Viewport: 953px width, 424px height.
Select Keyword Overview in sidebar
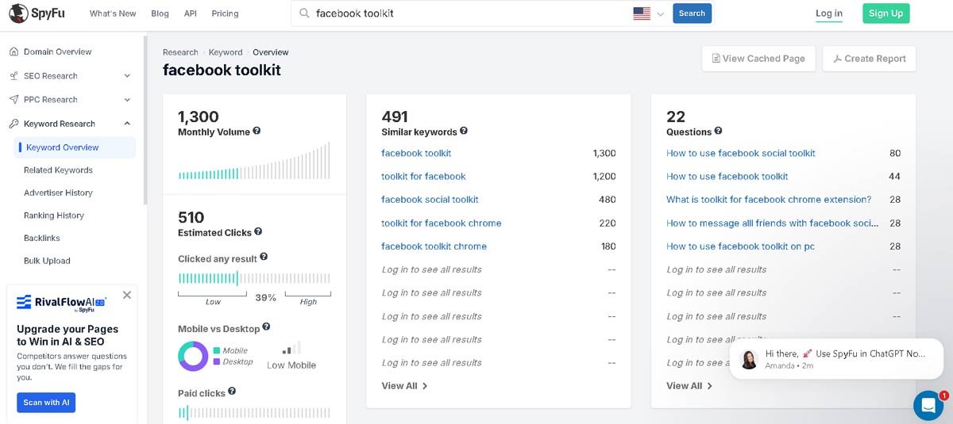[x=75, y=147]
